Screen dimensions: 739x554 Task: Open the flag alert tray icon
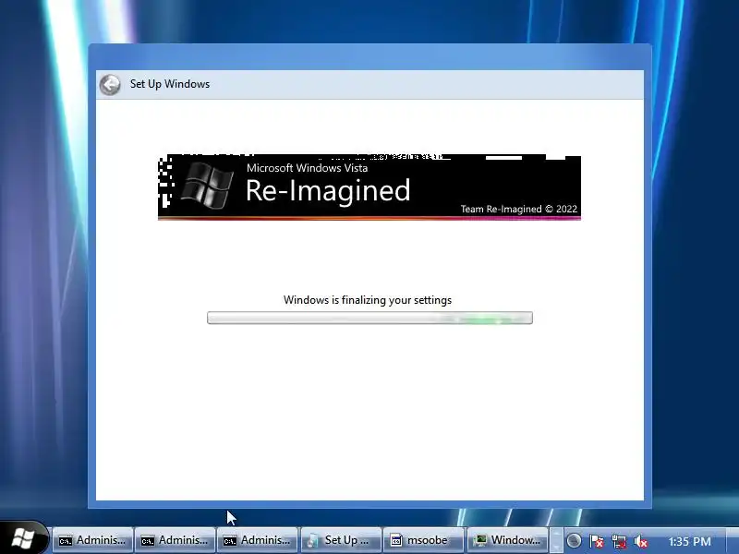coord(597,541)
